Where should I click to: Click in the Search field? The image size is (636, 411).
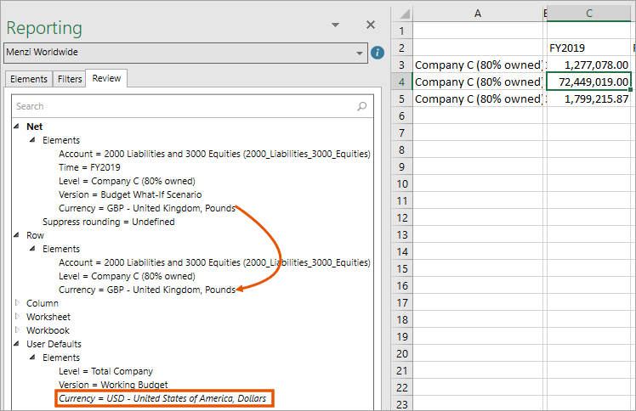185,106
